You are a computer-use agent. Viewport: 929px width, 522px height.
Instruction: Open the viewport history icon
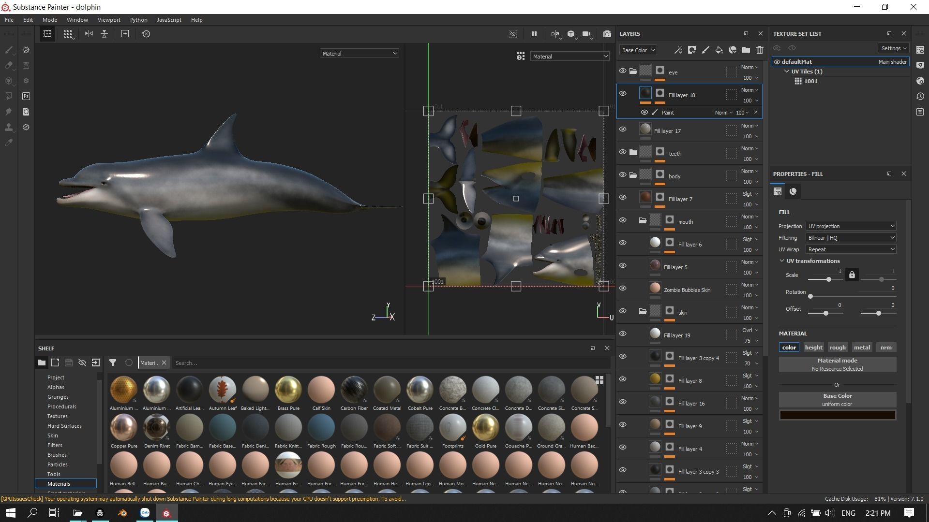(146, 34)
